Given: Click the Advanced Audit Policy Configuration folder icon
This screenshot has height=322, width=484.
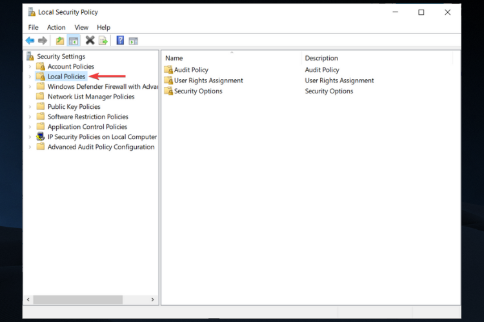Looking at the screenshot, I should (41, 147).
